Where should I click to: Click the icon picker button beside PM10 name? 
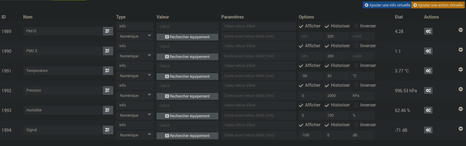(108, 31)
